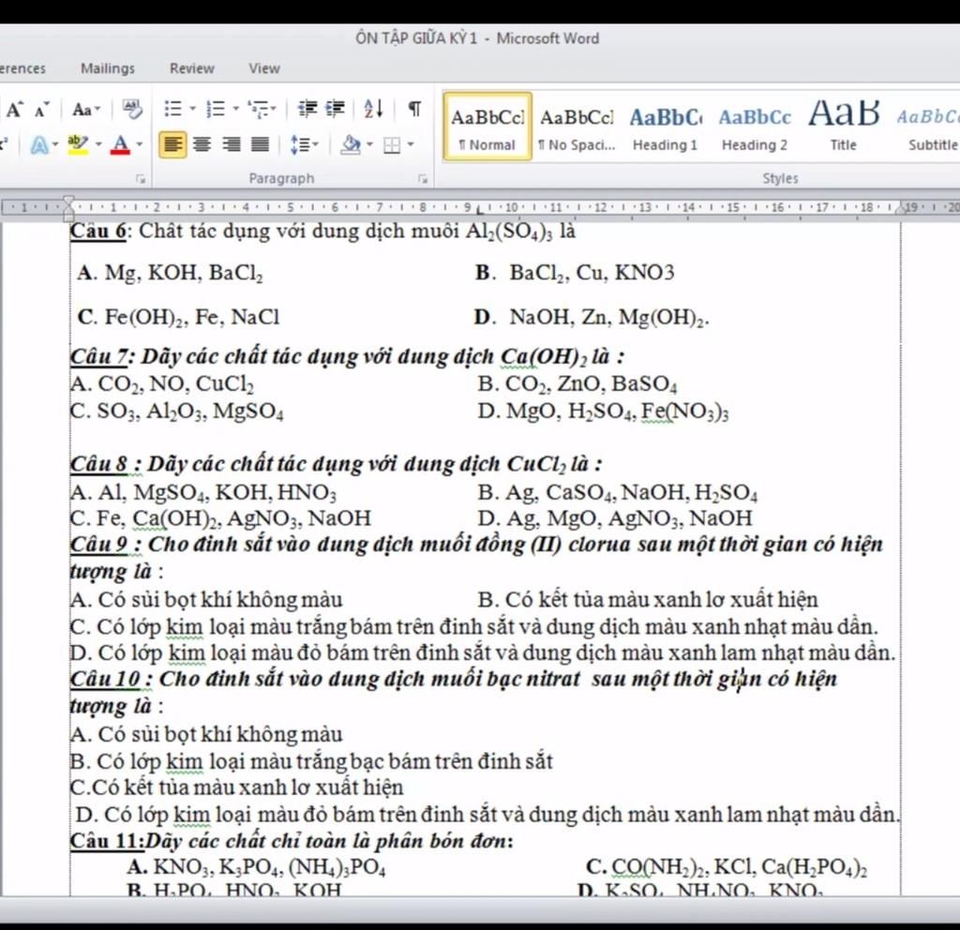Viewport: 960px width, 930px height.
Task: Apply numbered list formatting
Action: (216, 110)
